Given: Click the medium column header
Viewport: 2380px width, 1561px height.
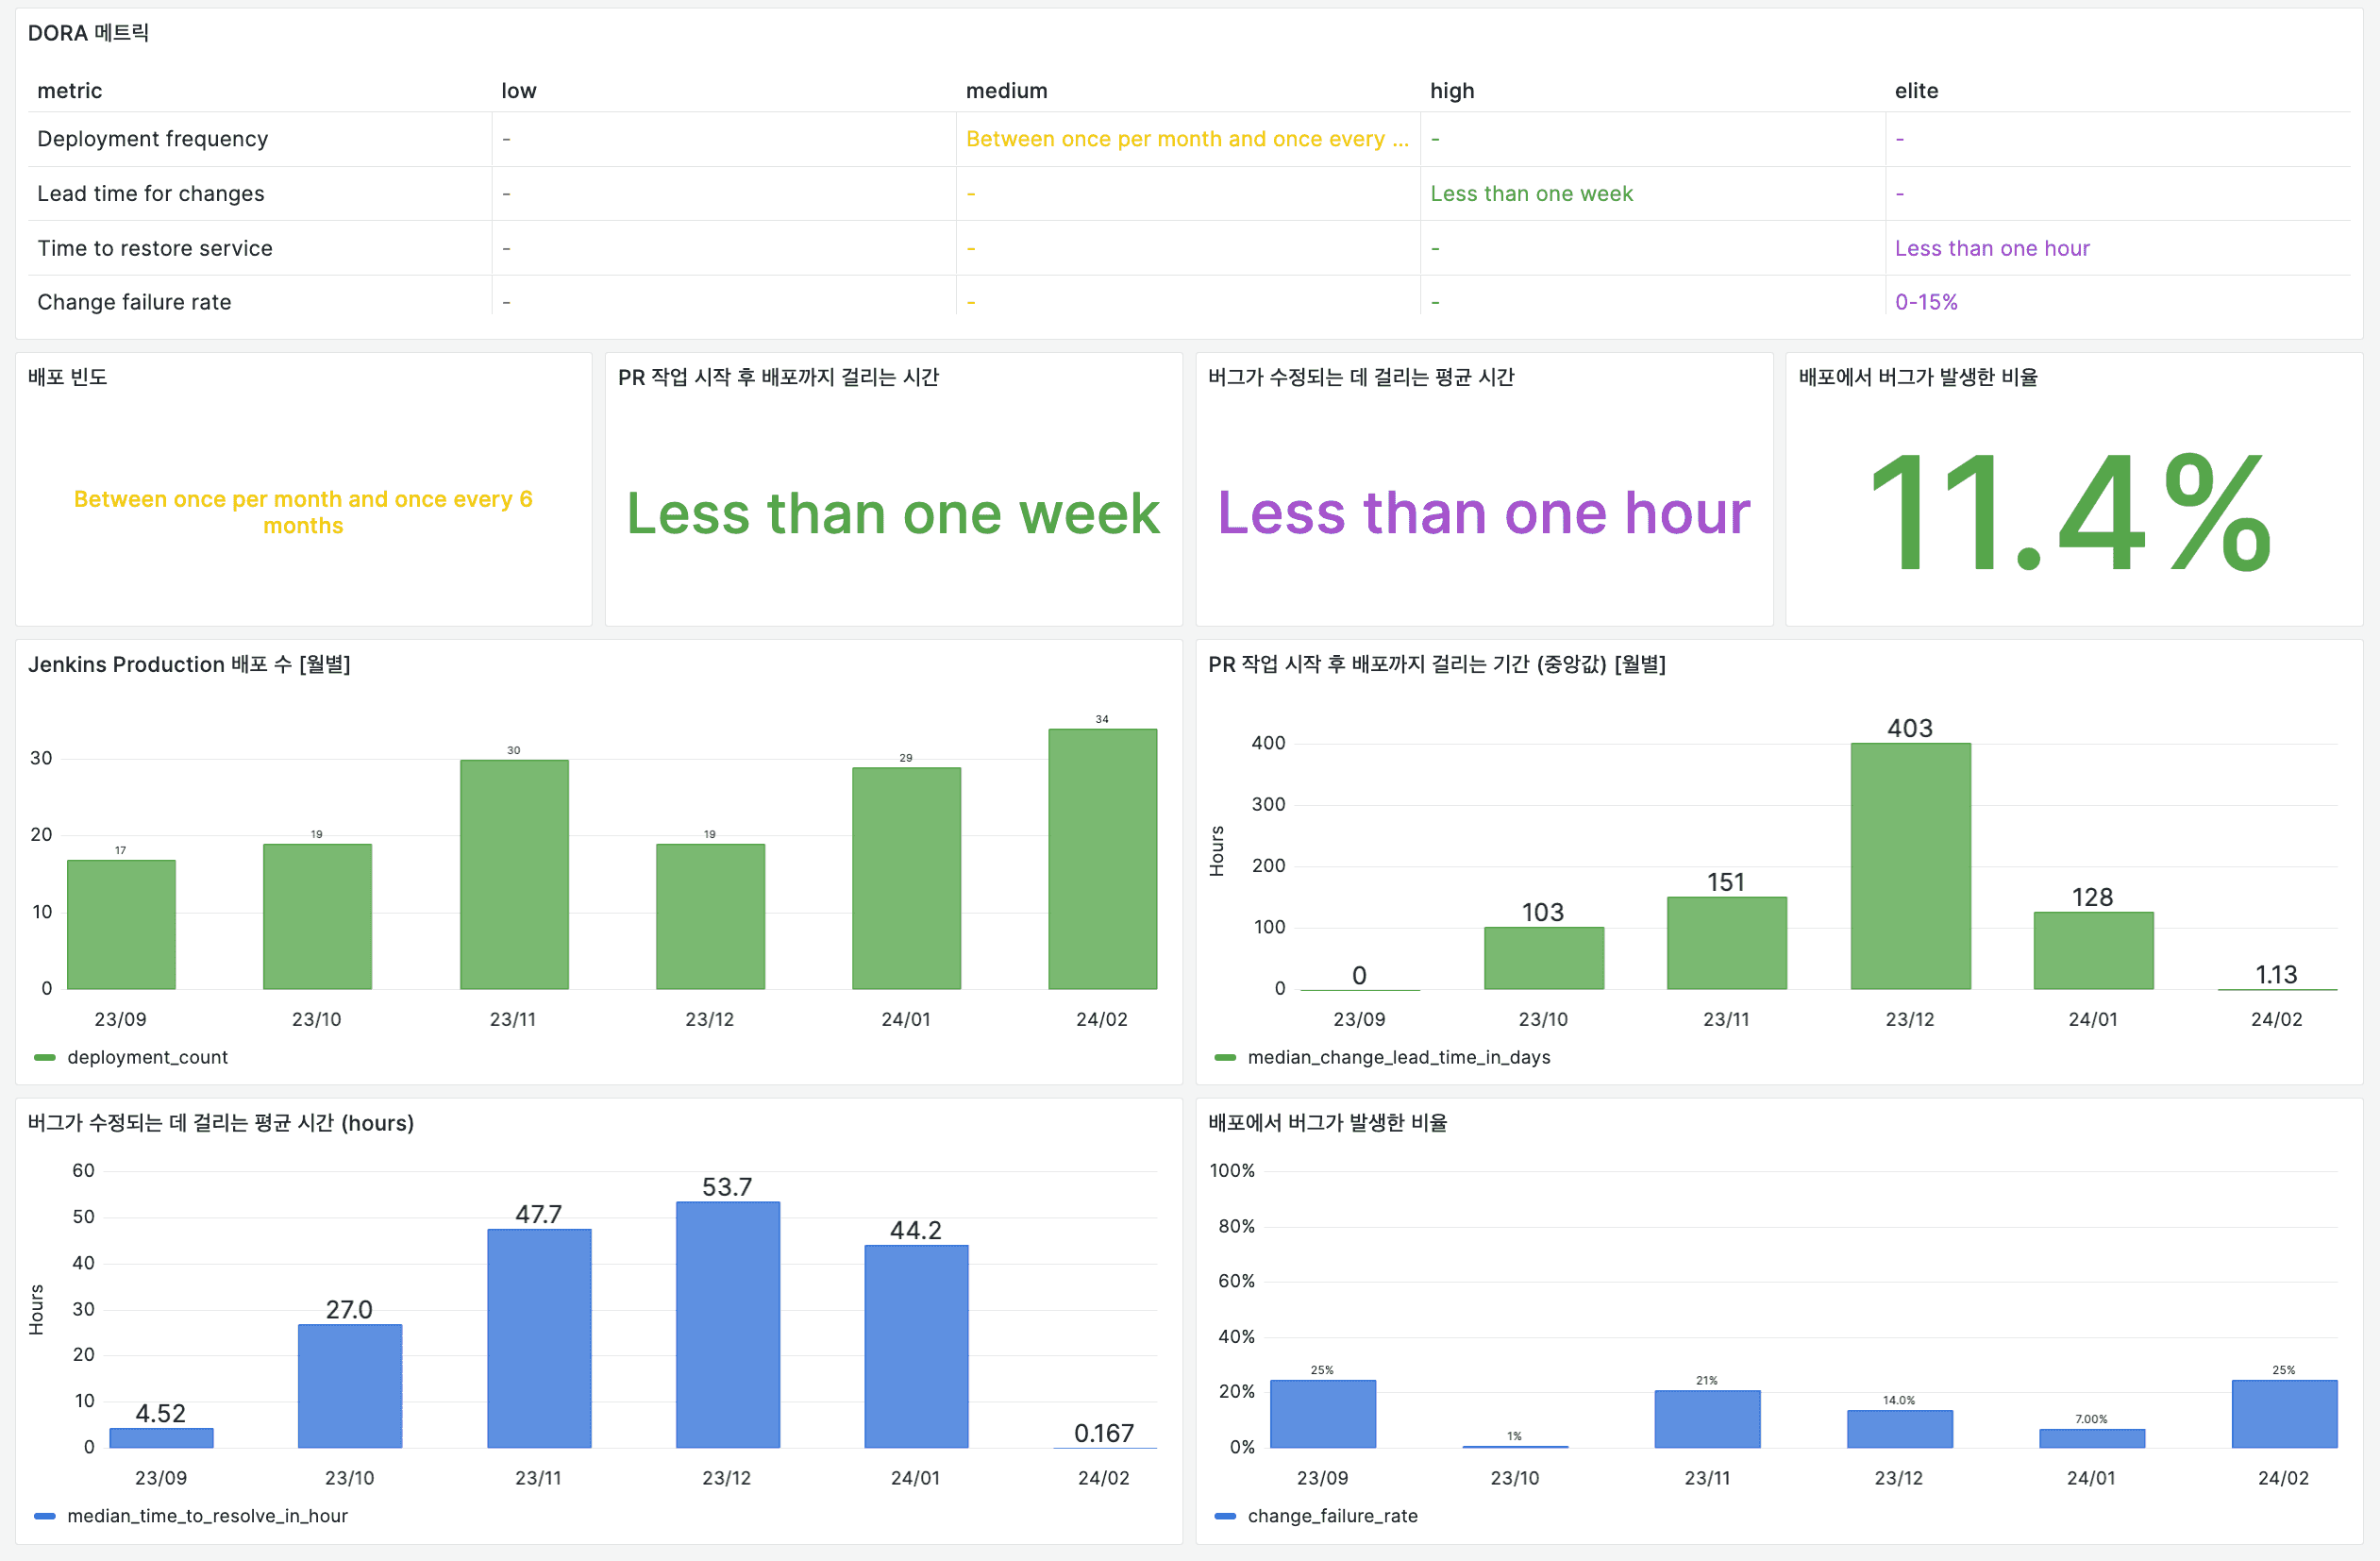Looking at the screenshot, I should click(x=1006, y=91).
